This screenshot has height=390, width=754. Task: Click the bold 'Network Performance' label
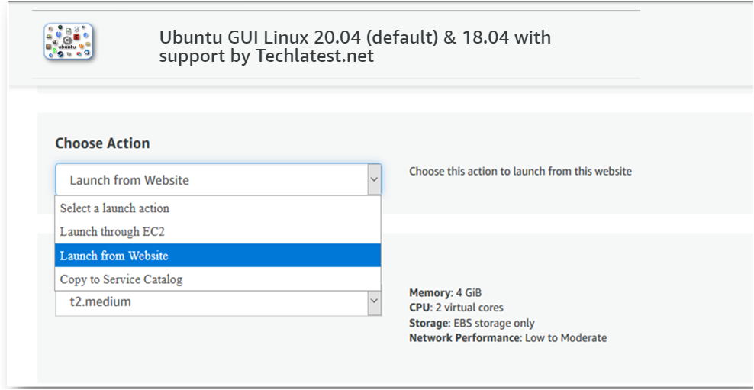(x=465, y=337)
